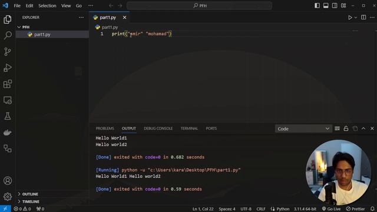Open the Manage settings gear
The height and width of the screenshot is (212, 377).
[8, 197]
